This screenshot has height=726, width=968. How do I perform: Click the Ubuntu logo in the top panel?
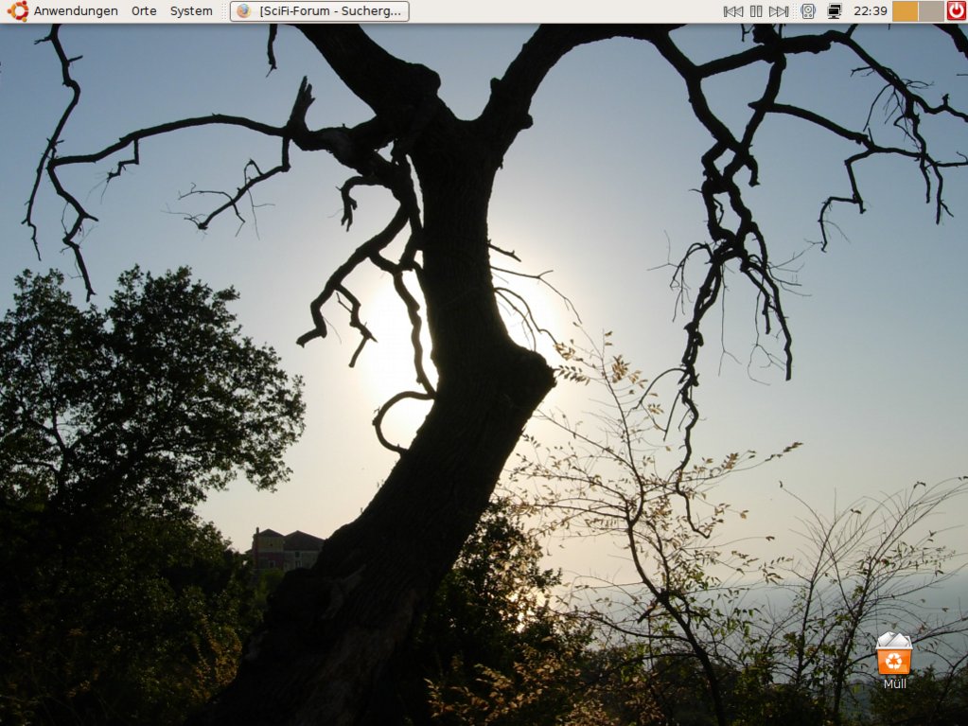click(17, 11)
